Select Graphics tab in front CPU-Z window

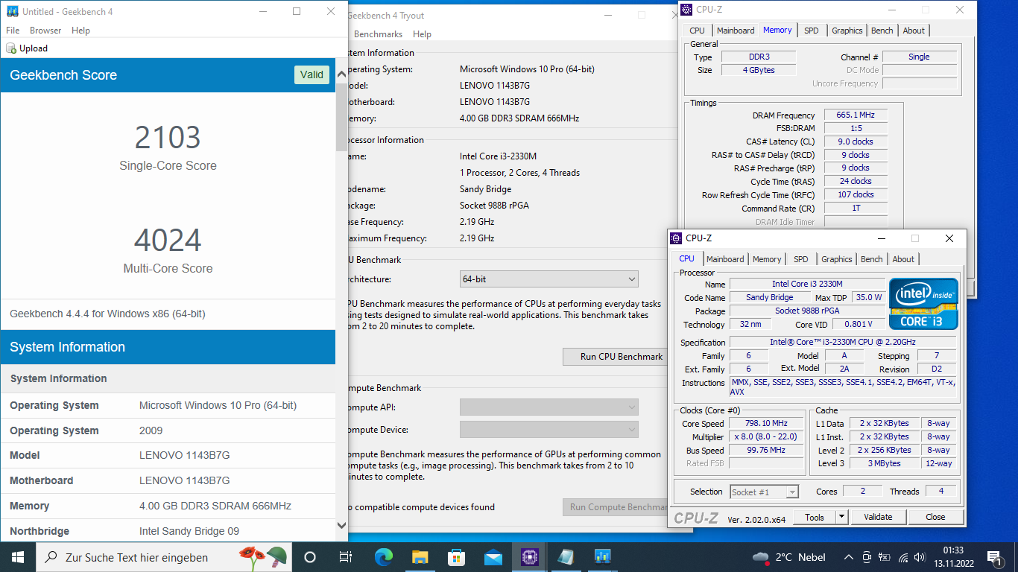[x=837, y=259]
